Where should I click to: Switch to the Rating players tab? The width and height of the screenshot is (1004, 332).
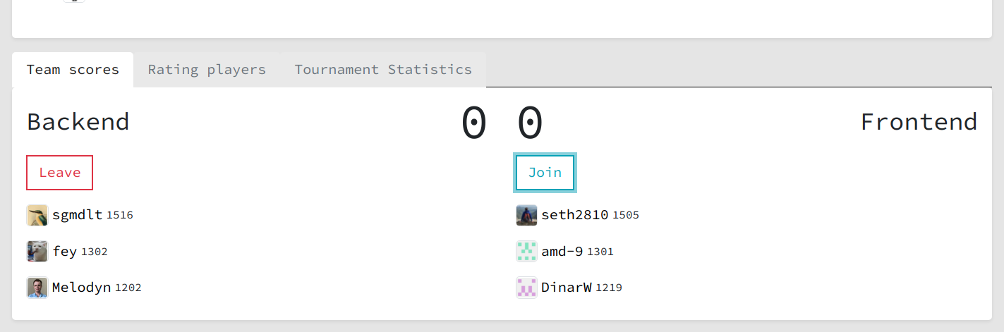(207, 70)
